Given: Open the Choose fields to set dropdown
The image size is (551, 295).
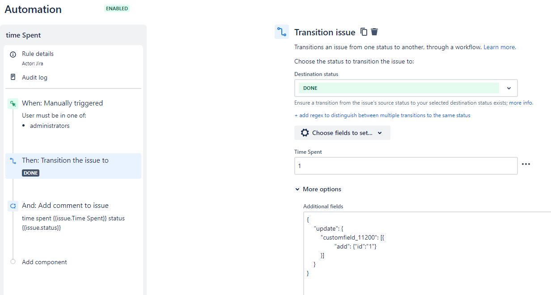Looking at the screenshot, I should point(342,133).
